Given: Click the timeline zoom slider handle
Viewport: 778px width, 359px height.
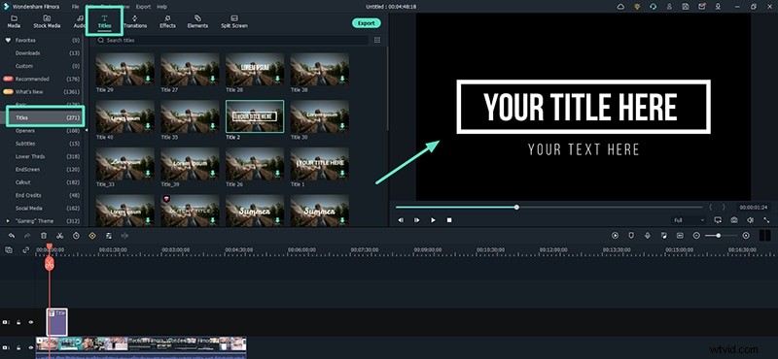Looking at the screenshot, I should point(719,236).
